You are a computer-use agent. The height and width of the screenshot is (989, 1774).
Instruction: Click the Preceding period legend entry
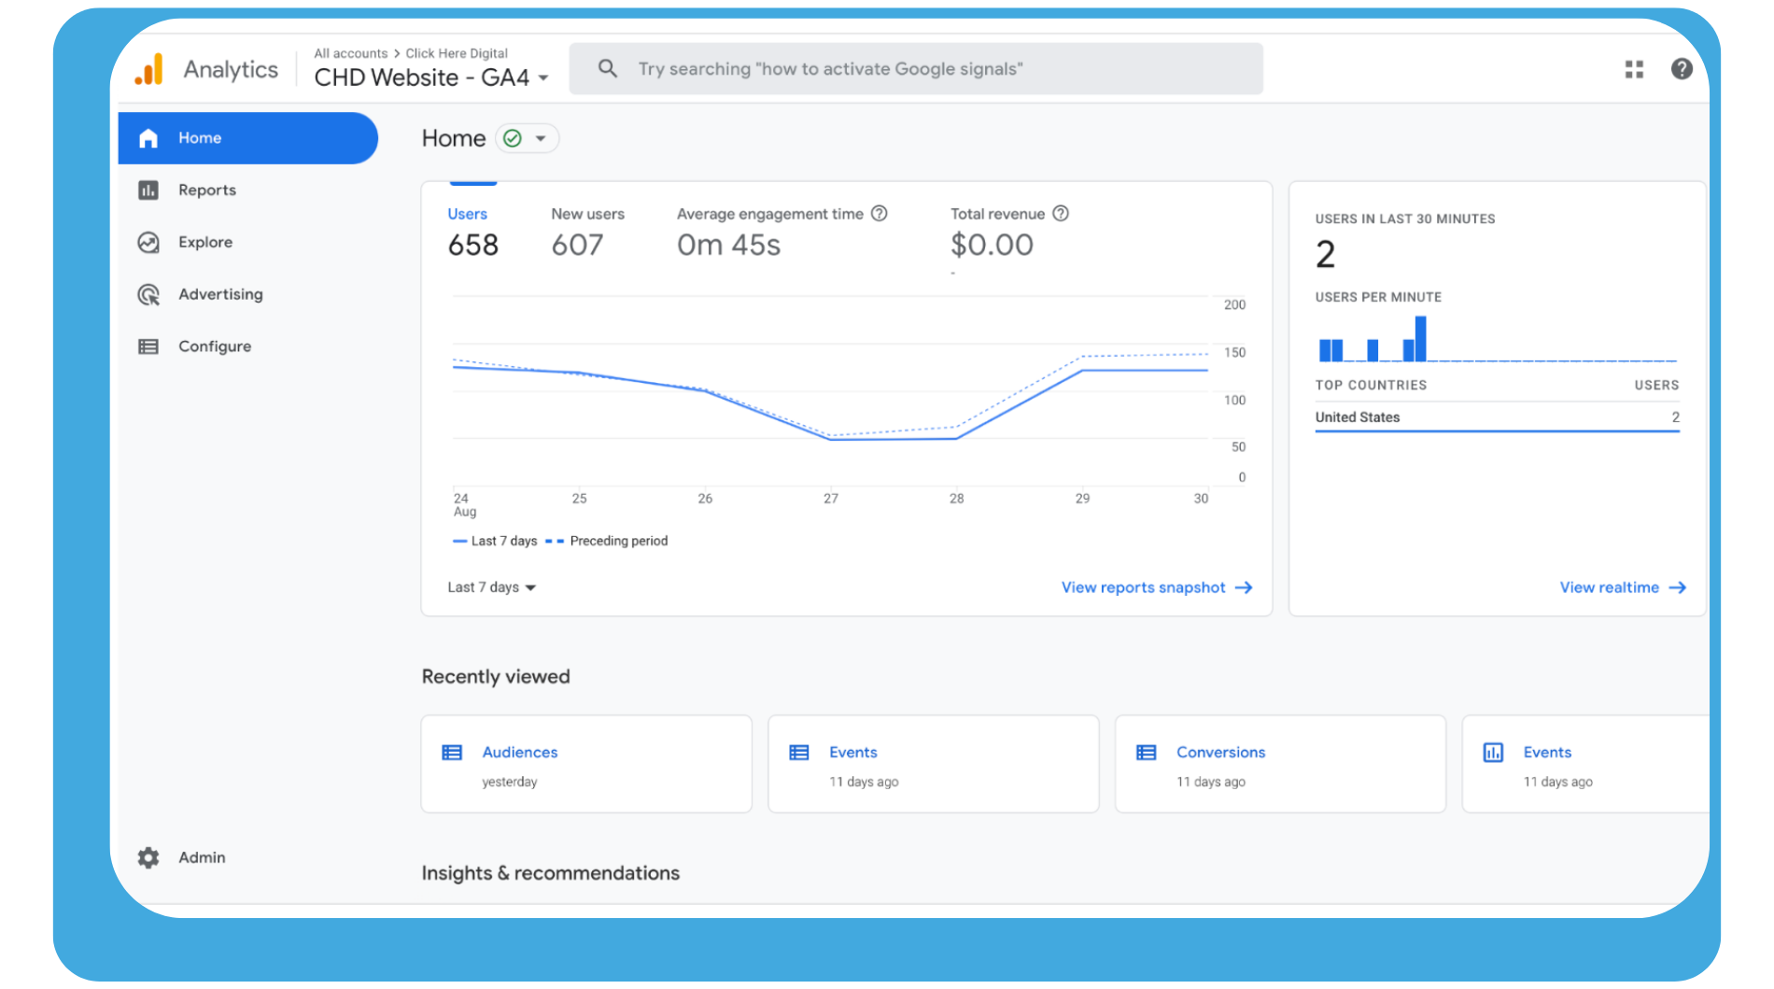click(607, 541)
